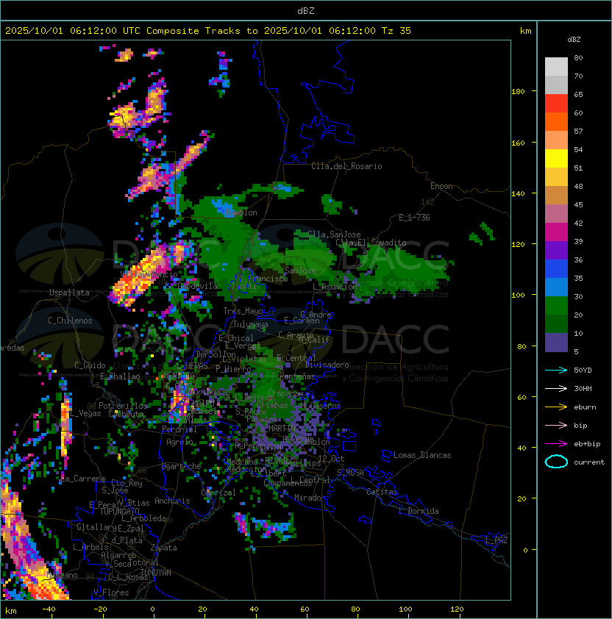The height and width of the screenshot is (619, 612).
Task: Click the 'Potrerillos' map label
Action: point(123,406)
